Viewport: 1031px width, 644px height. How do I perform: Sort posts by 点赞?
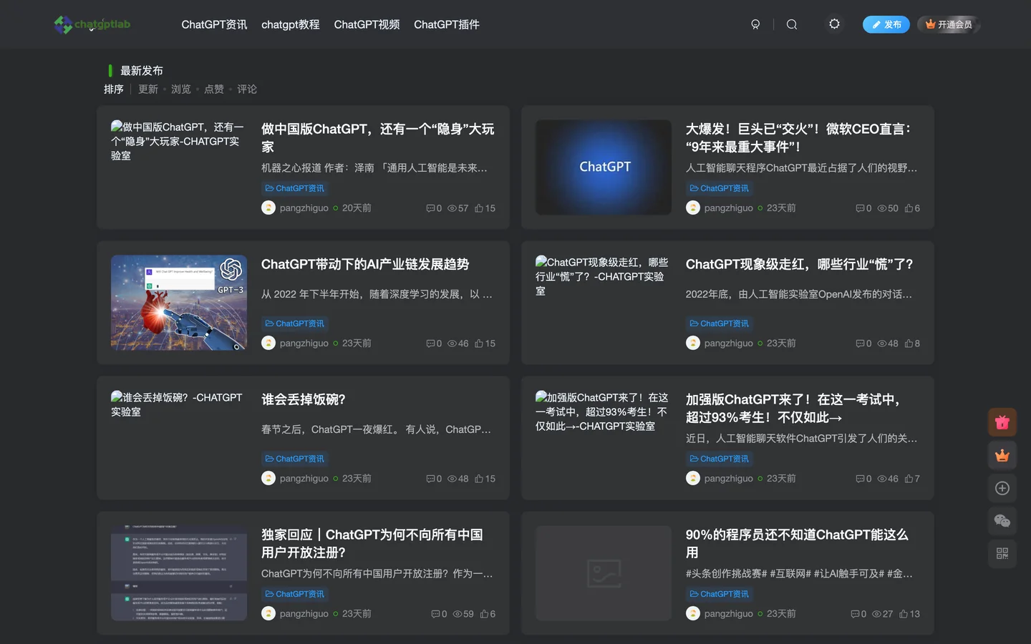214,89
